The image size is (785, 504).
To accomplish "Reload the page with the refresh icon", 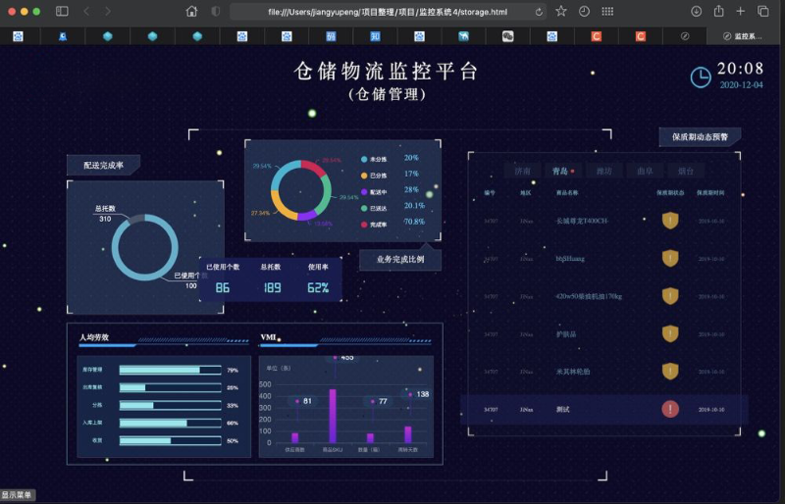I will (540, 12).
